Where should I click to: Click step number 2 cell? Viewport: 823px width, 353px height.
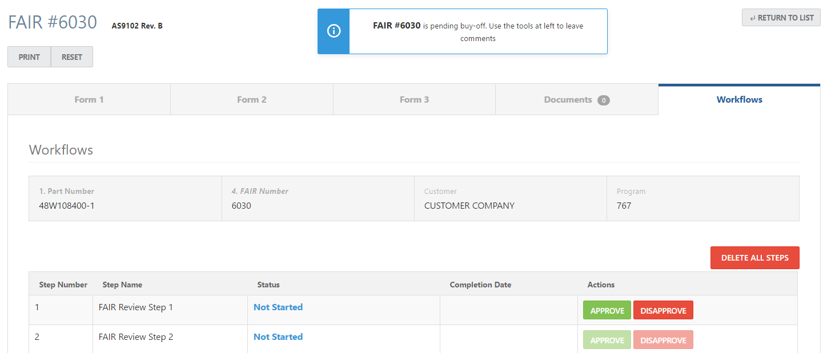[x=61, y=339]
